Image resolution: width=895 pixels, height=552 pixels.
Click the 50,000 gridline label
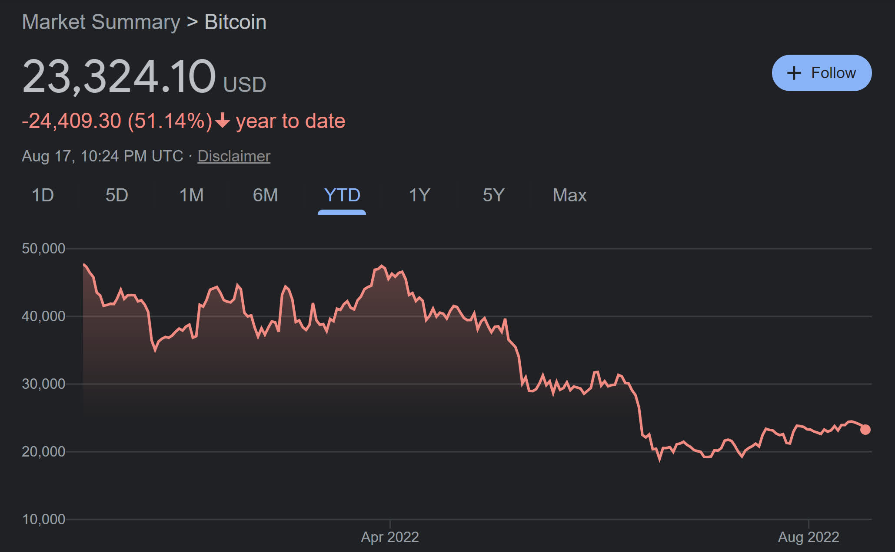[43, 249]
